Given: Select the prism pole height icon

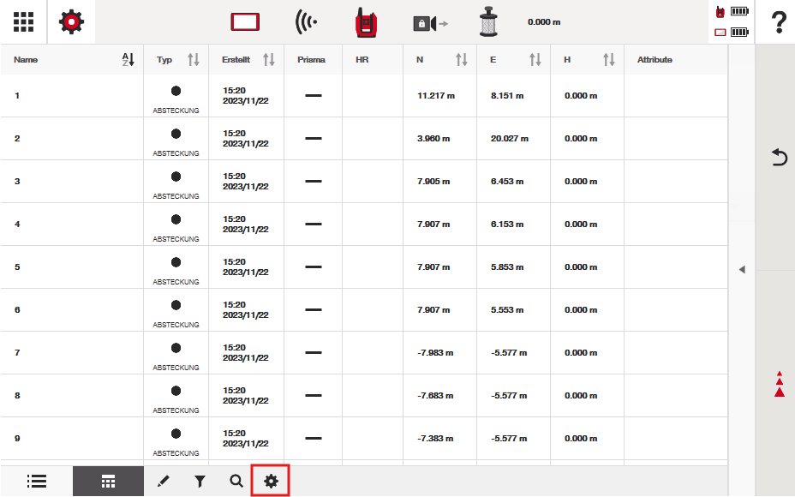Looking at the screenshot, I should pyautogui.click(x=490, y=22).
